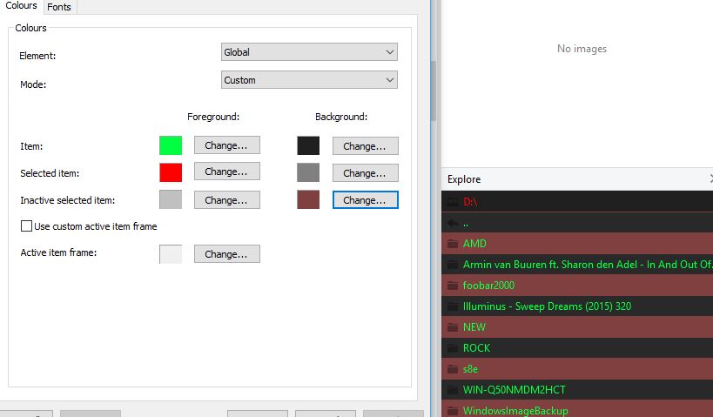Screen dimensions: 713x417
Task: Switch to the Fonts tab
Action: (59, 7)
